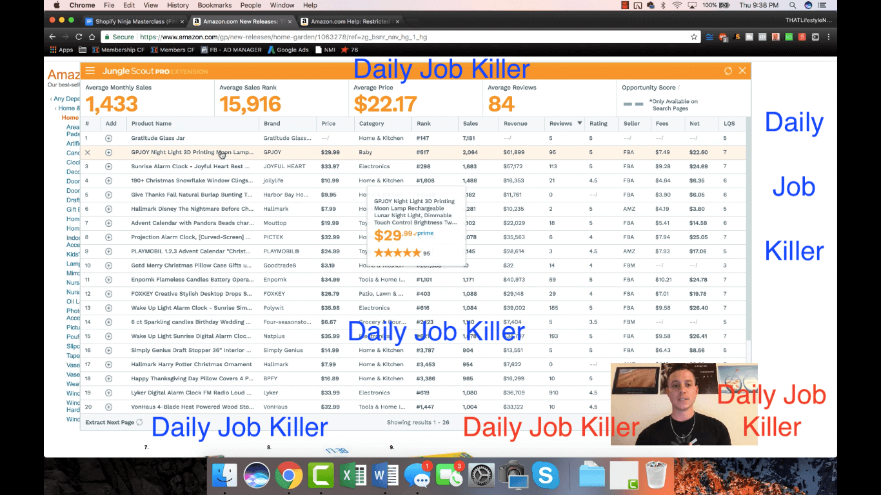Viewport: 881px width, 495px height.
Task: Click plus icon for Enpornk Flameless Candles
Action: tap(108, 280)
